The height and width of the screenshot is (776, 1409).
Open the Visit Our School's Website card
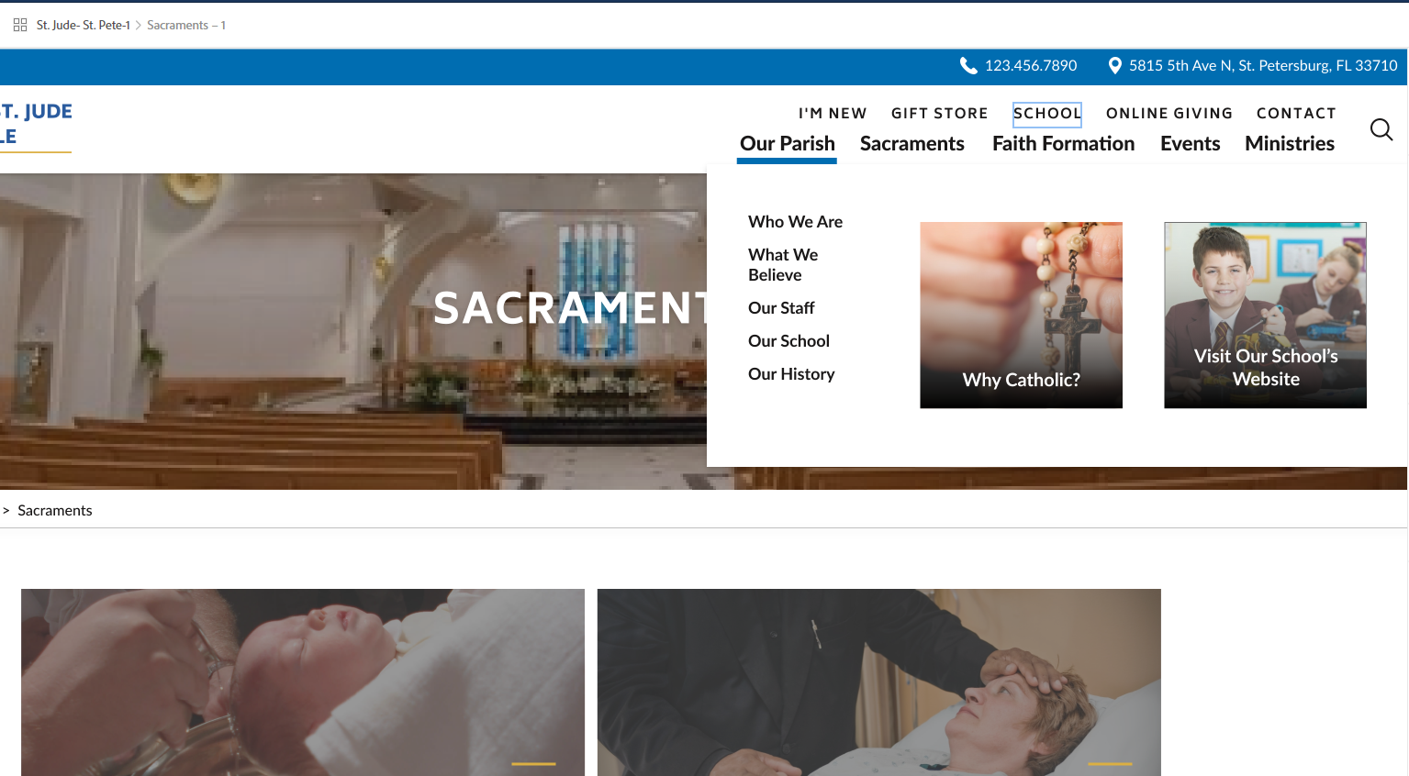(1265, 315)
